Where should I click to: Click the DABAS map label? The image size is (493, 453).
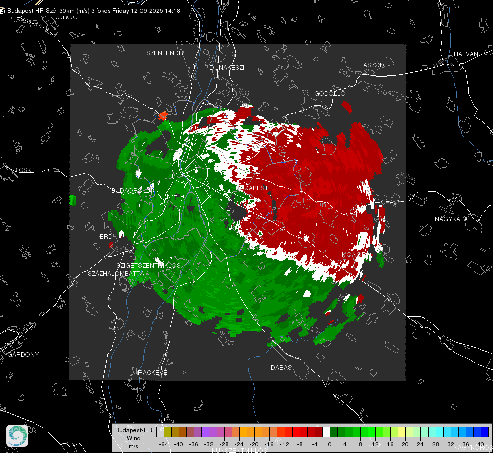point(281,367)
